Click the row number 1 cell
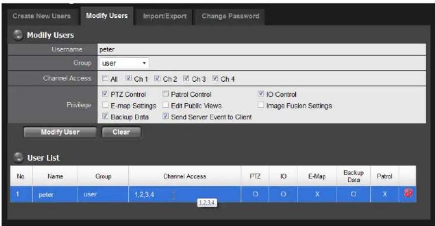 [x=21, y=194]
